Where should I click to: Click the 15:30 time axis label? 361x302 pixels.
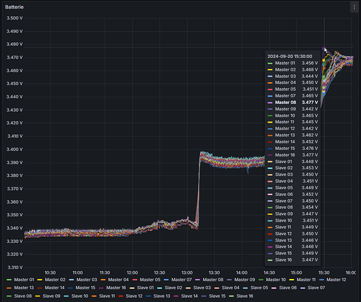[x=324, y=272]
